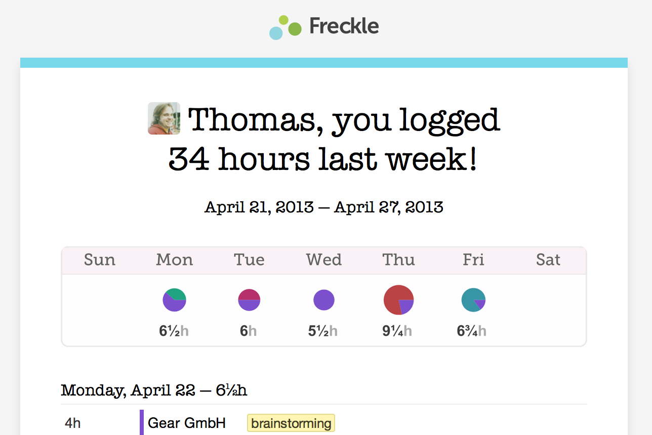Click the purple Gear GmbH color bar
The image size is (652, 435).
click(x=142, y=422)
